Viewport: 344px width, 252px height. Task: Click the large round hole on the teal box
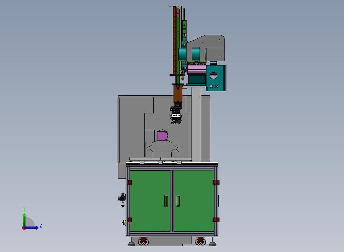coord(213,76)
